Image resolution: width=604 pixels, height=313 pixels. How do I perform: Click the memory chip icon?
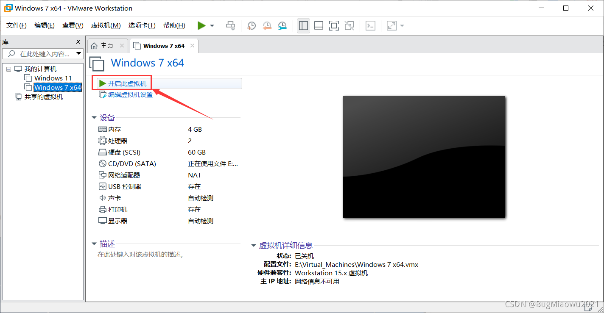click(102, 129)
